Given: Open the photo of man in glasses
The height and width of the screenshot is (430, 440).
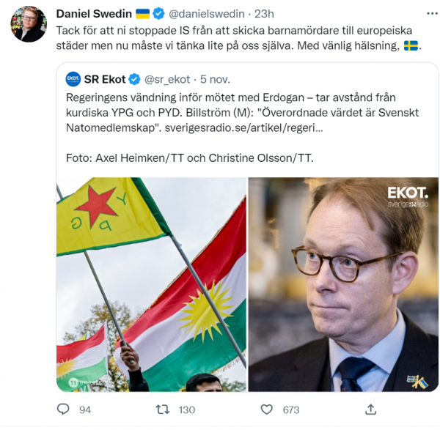Looking at the screenshot, I should pos(343,284).
